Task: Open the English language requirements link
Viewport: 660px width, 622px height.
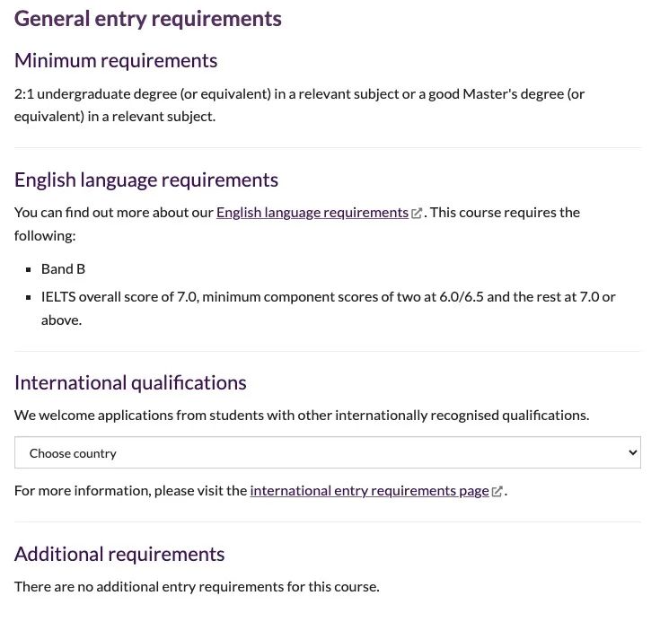Action: 312,213
